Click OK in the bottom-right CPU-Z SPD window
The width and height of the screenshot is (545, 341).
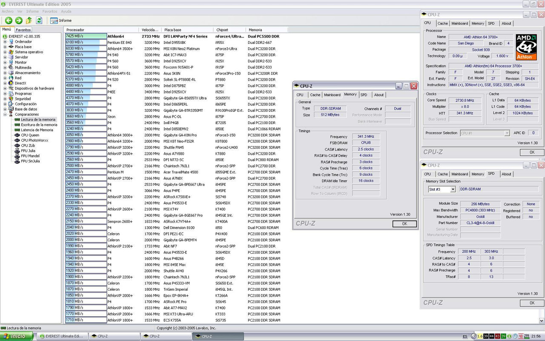tap(532, 303)
